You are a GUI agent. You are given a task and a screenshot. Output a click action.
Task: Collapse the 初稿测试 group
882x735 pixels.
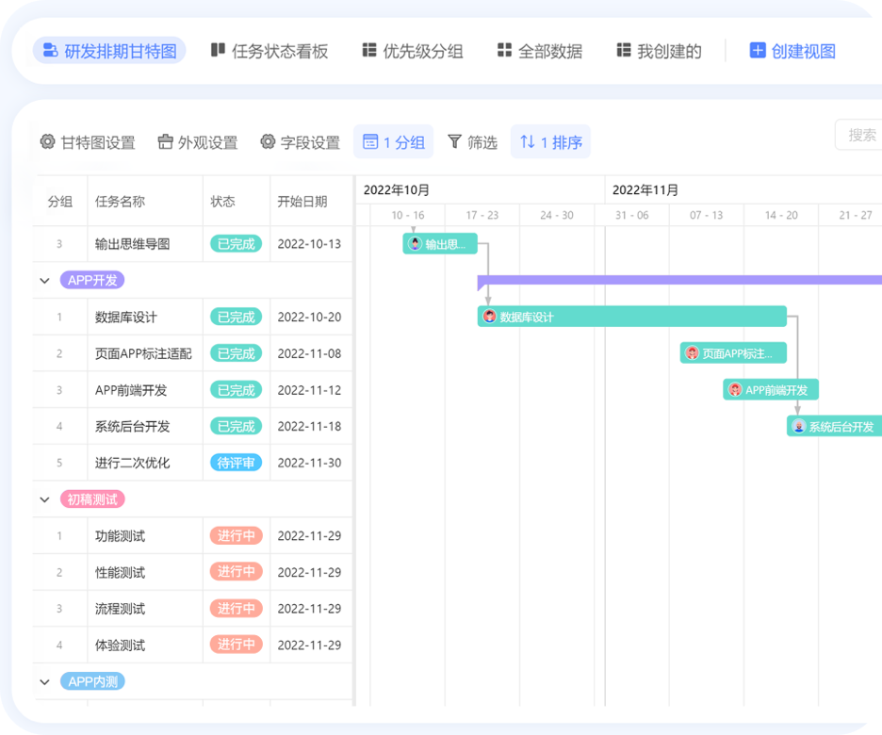tap(44, 499)
